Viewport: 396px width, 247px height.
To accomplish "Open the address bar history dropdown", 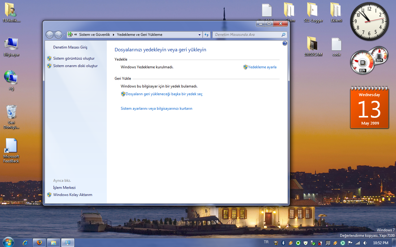I will 200,35.
